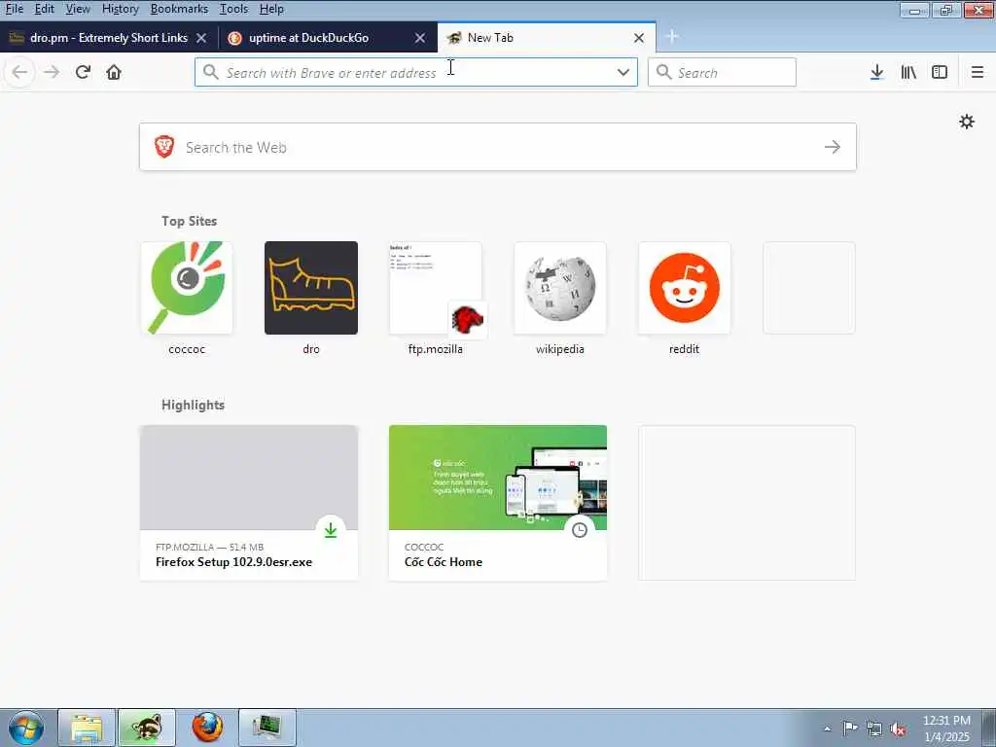Close the dro.pm tab
This screenshot has width=996, height=747.
tap(201, 38)
